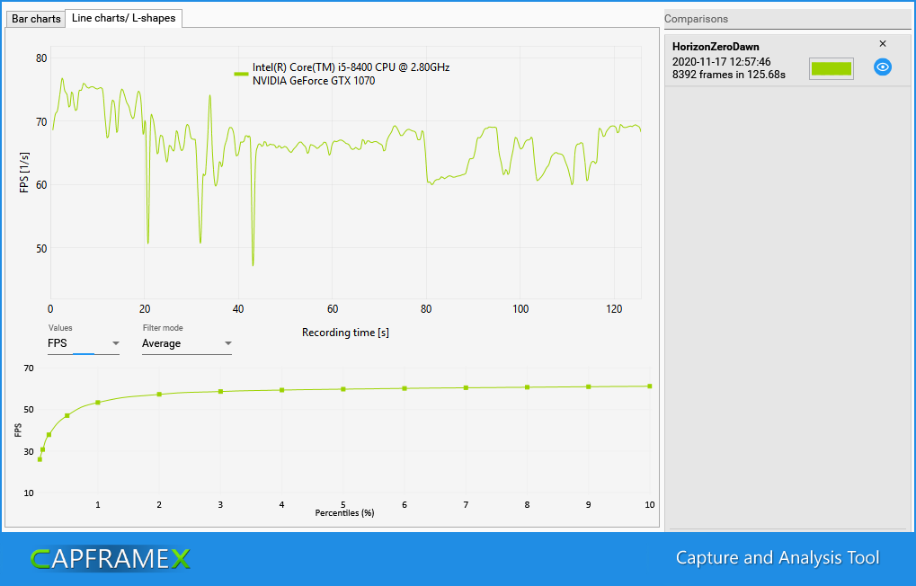Remove HorizonZeroDawn comparison with the X icon

click(x=883, y=44)
